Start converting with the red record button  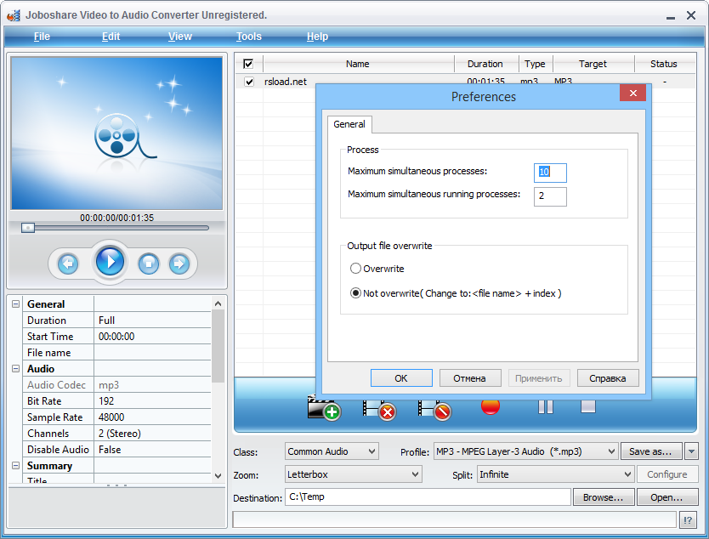(x=491, y=406)
